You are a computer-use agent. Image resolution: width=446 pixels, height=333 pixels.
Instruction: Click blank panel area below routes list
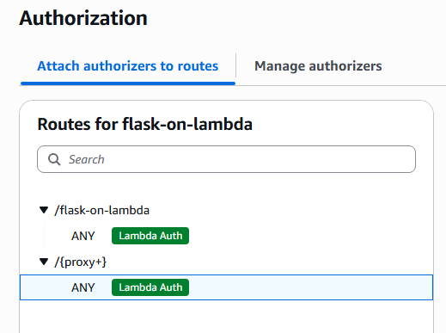(x=226, y=317)
